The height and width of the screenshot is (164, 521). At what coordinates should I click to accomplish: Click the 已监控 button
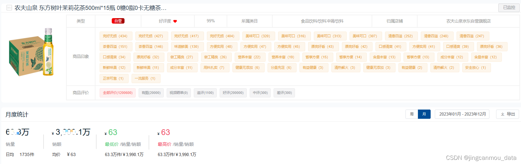click(509, 8)
